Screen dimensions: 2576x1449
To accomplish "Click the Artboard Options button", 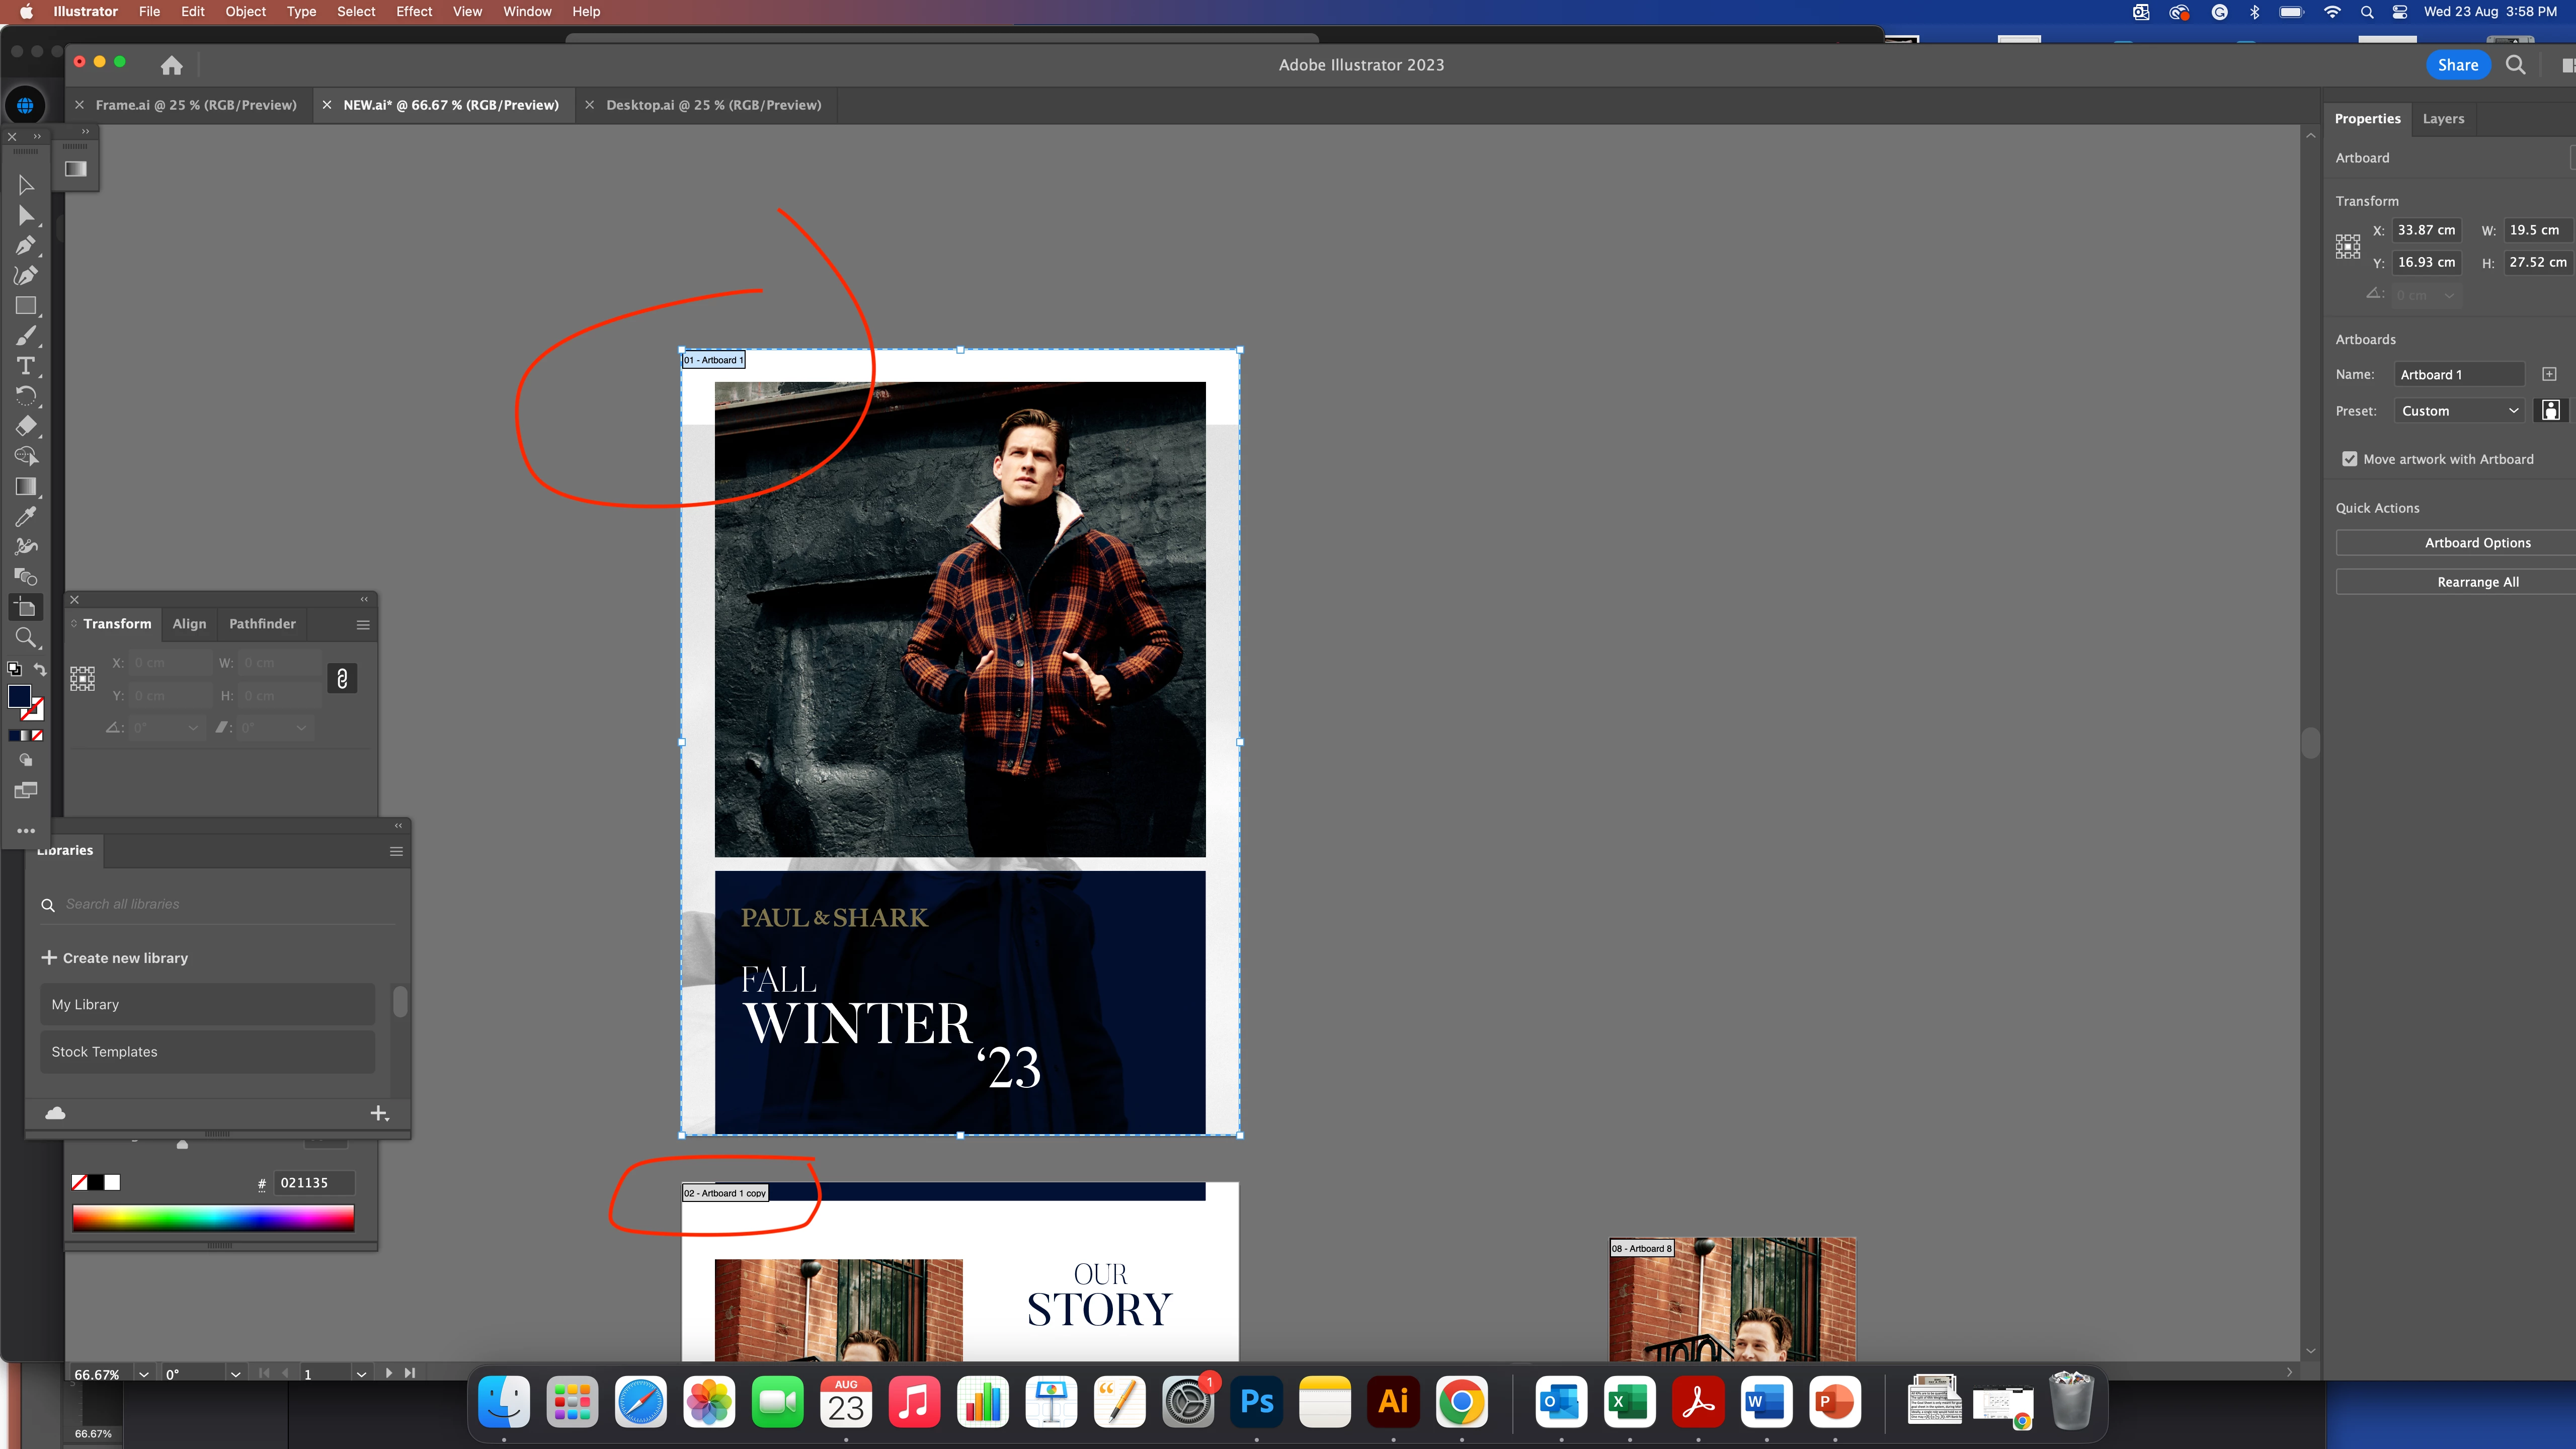I will [x=2477, y=543].
